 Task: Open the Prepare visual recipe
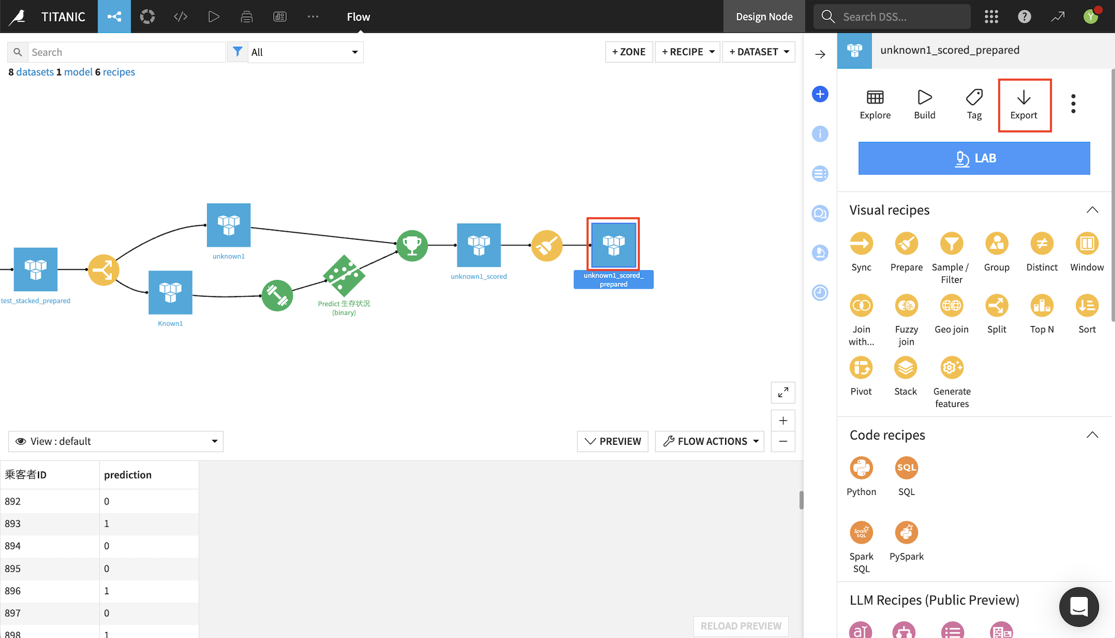tap(906, 244)
